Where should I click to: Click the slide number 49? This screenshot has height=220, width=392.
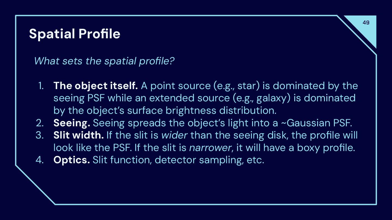click(x=366, y=23)
